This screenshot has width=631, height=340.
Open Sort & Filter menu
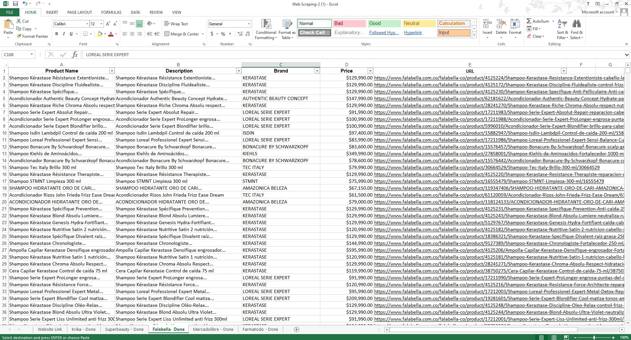tap(563, 30)
